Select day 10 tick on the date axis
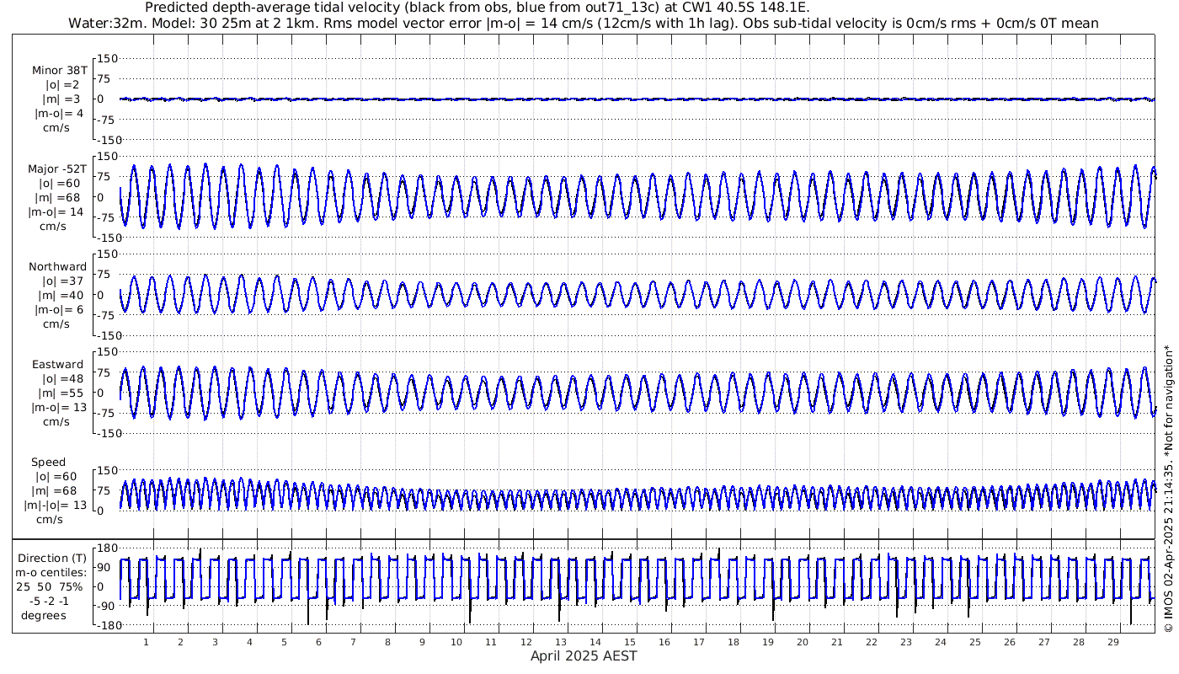Image resolution: width=1179 pixels, height=674 pixels. pyautogui.click(x=456, y=642)
